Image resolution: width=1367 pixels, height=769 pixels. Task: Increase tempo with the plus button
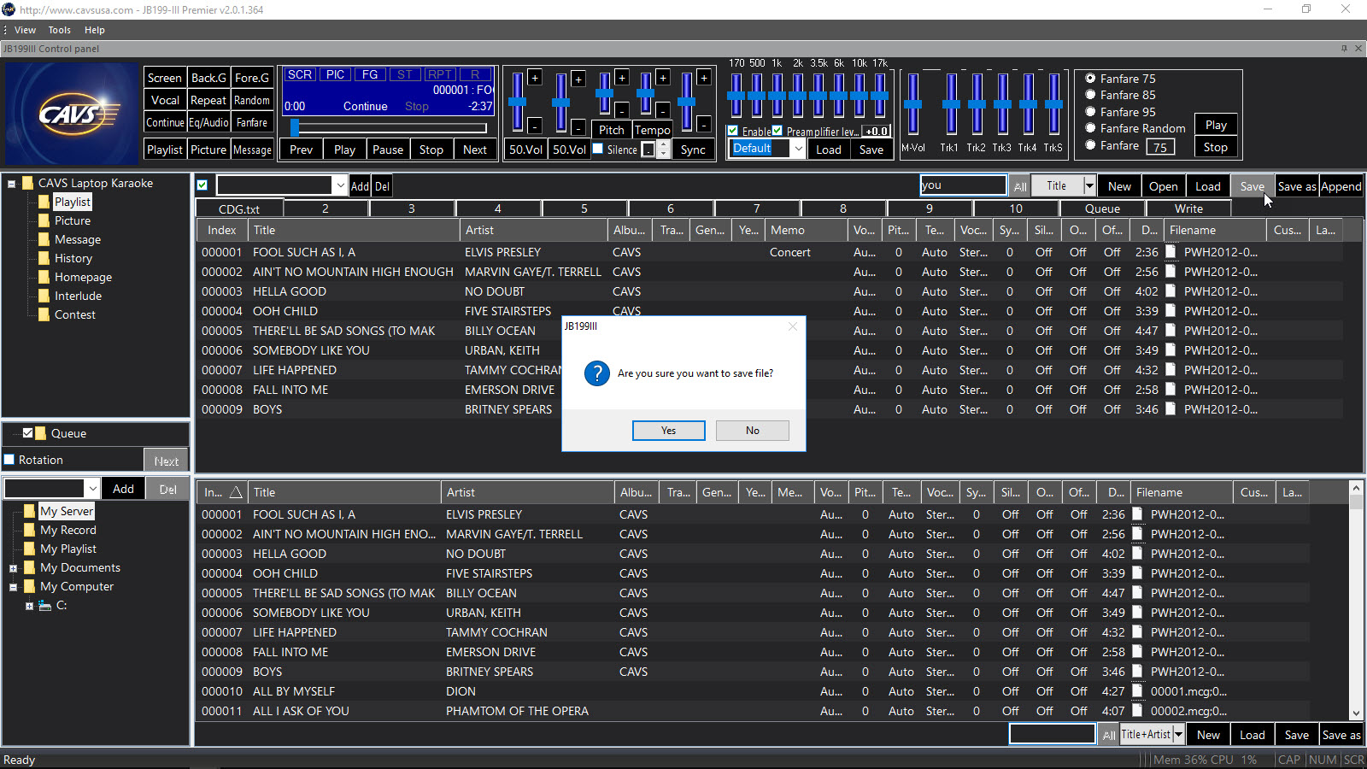[x=663, y=78]
